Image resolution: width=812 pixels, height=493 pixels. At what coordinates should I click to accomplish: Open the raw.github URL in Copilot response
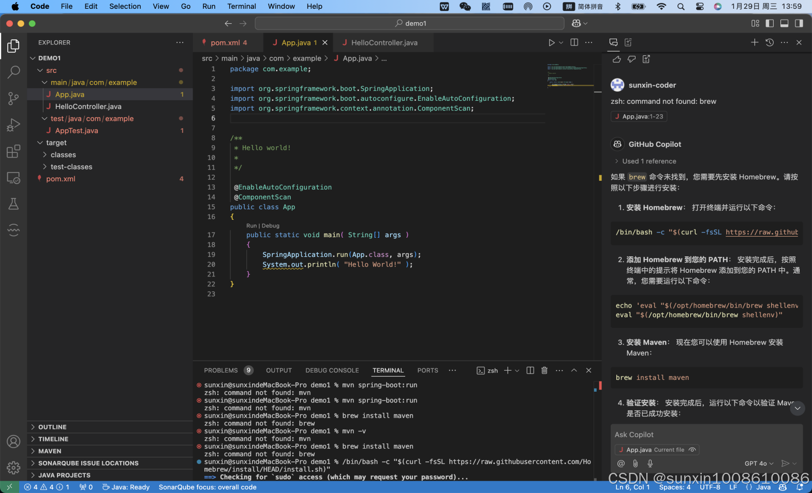761,232
